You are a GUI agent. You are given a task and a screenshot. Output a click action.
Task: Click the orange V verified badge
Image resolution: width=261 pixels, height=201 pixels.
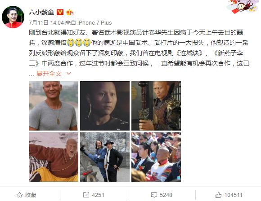[x=60, y=12]
